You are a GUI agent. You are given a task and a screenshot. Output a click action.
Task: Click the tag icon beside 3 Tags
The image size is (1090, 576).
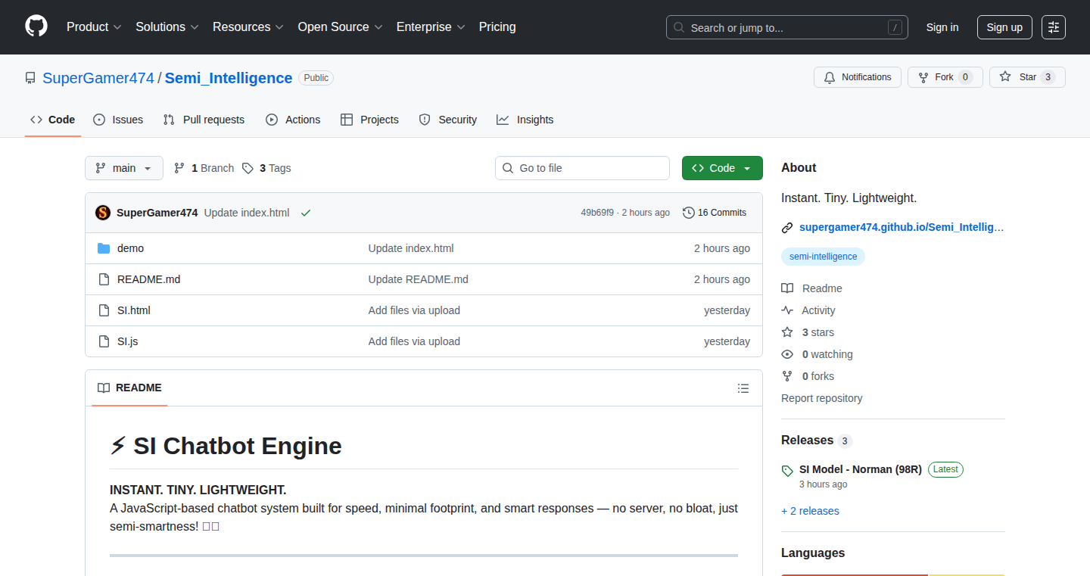point(248,168)
